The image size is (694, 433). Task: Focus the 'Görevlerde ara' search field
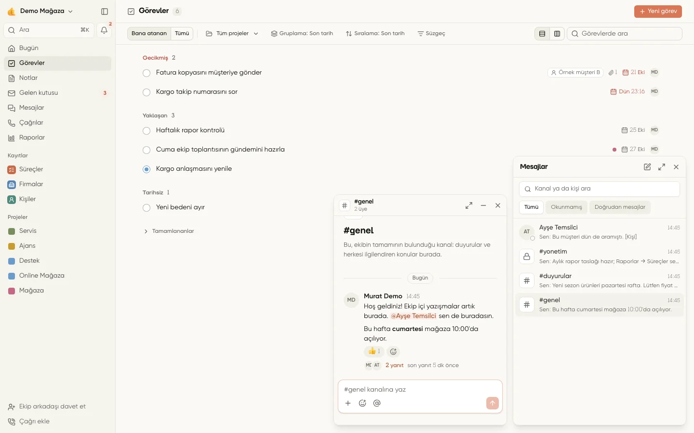(625, 34)
